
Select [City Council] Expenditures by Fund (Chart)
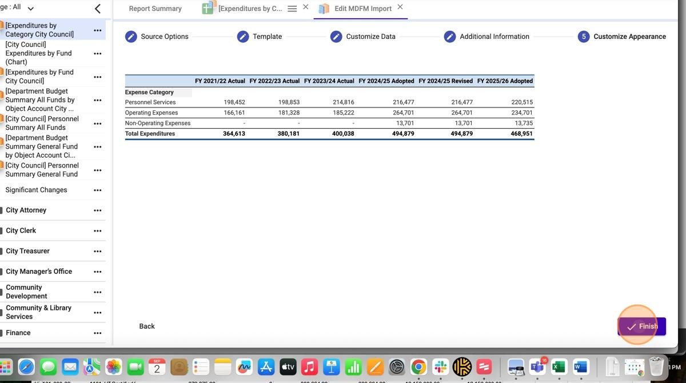click(x=38, y=53)
